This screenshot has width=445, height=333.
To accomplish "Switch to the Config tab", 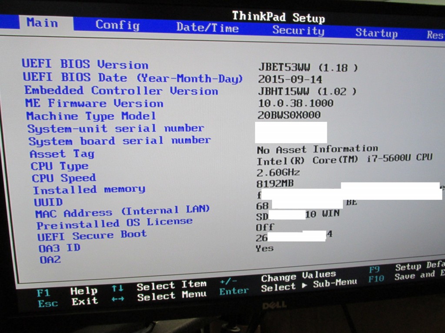I will (x=117, y=25).
